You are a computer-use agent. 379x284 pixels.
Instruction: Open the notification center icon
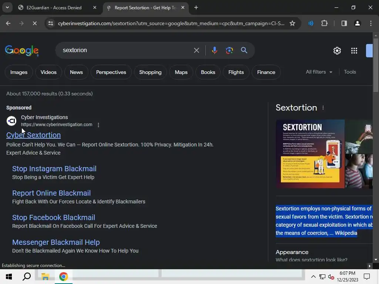[367, 277]
